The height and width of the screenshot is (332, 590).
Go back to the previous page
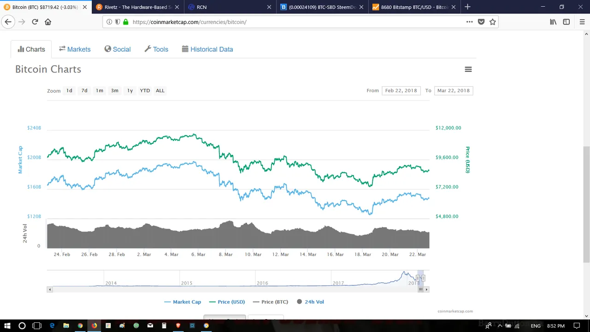(x=8, y=22)
